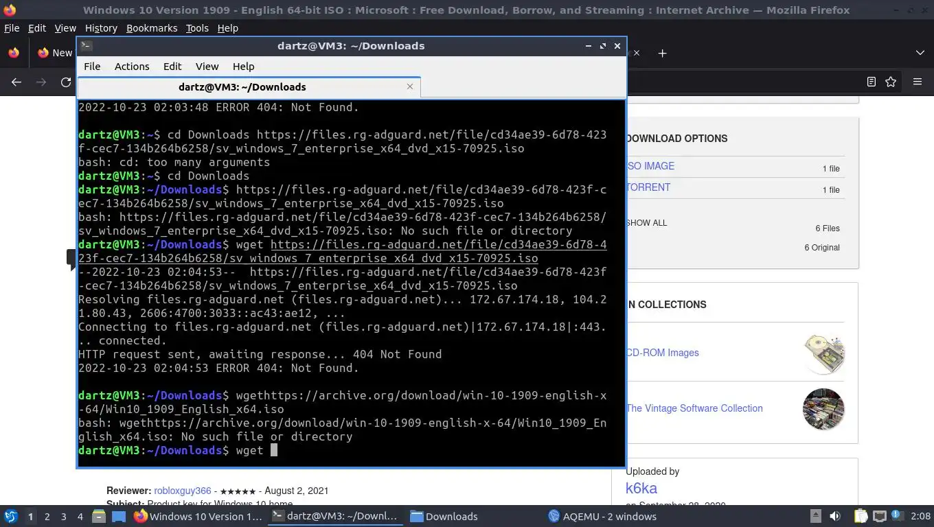Screen dimensions: 934x527
Task: Open uploader k6ka profile link
Action: tap(641, 489)
